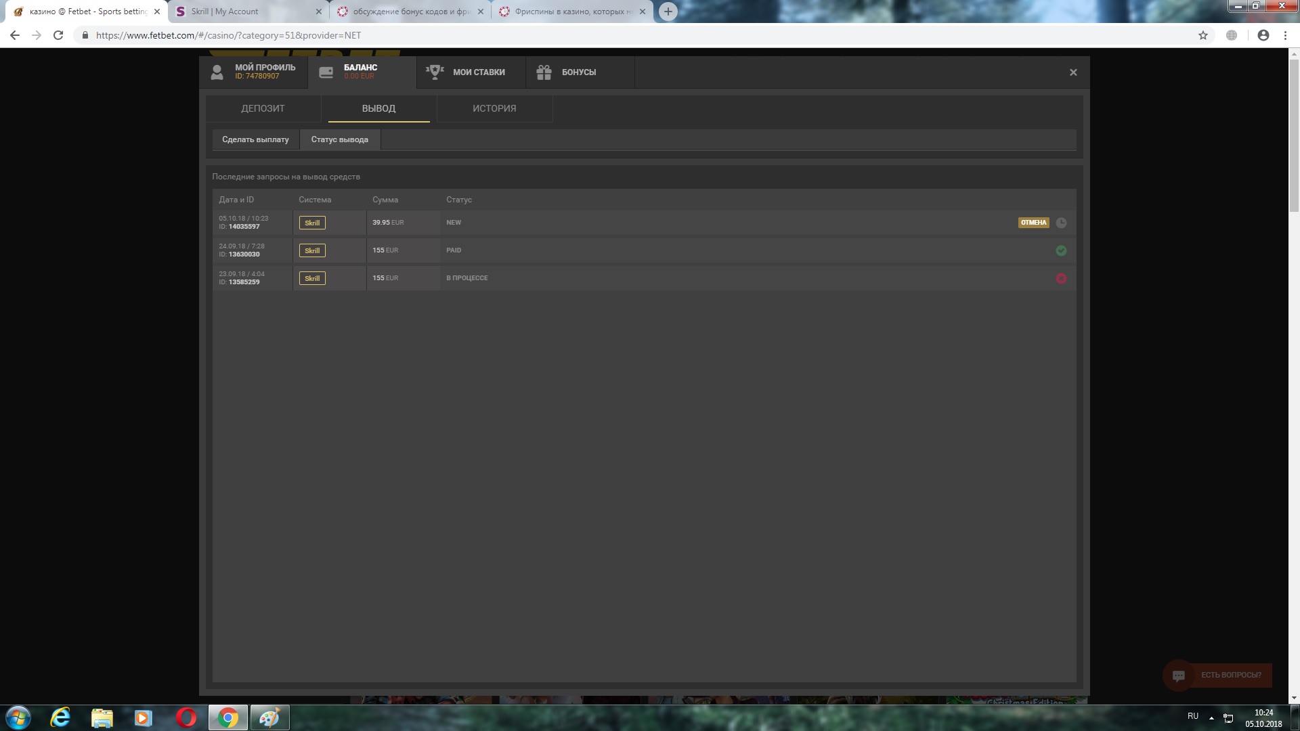Click the gift icon next to Бонусы
The image size is (1300, 731).
[x=544, y=72]
